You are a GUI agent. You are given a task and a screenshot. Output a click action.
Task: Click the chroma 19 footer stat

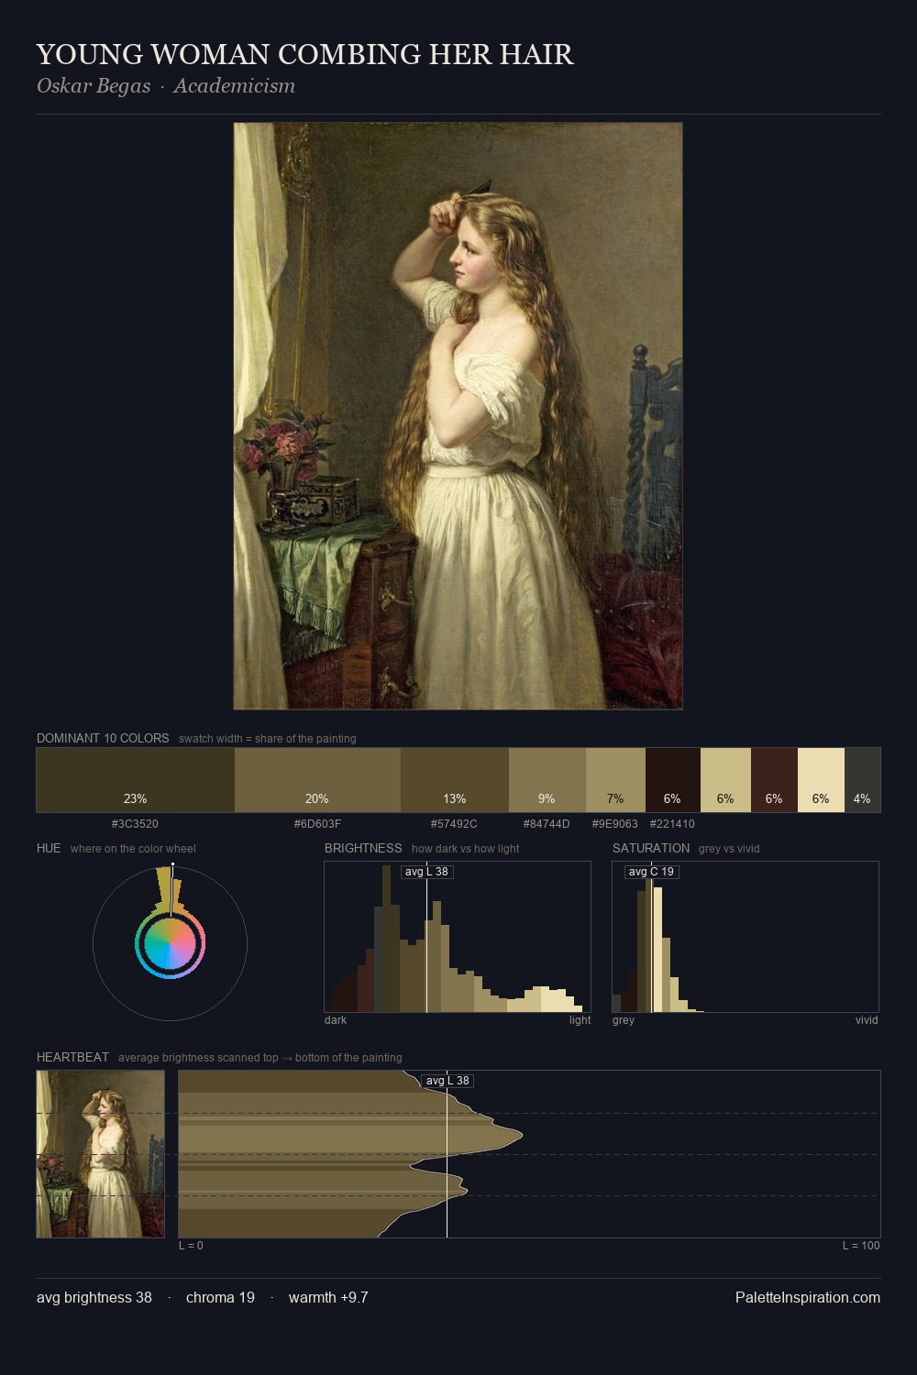coord(220,1297)
